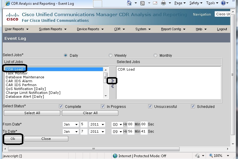Click the blue Help question mark icon
The image size is (238, 159).
(223, 3)
